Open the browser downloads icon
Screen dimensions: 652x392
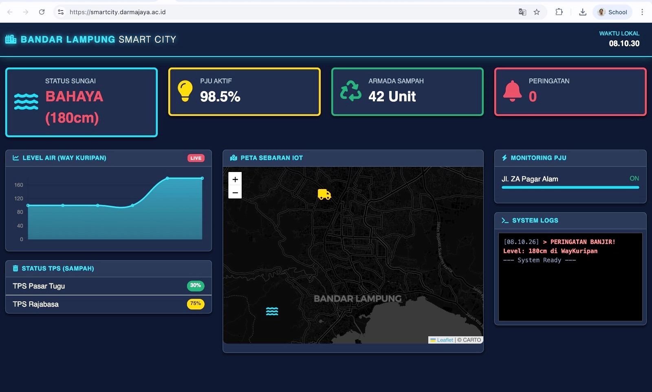tap(583, 12)
